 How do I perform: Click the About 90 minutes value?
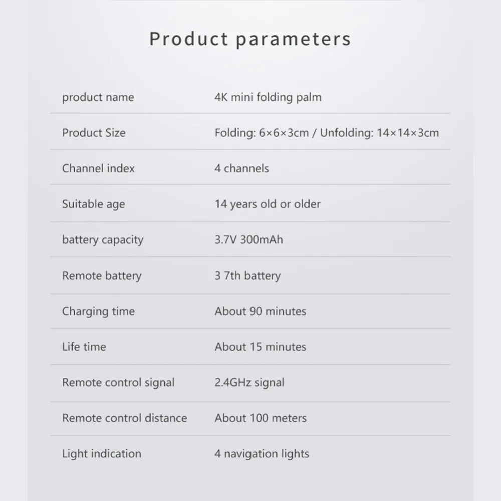coord(261,311)
